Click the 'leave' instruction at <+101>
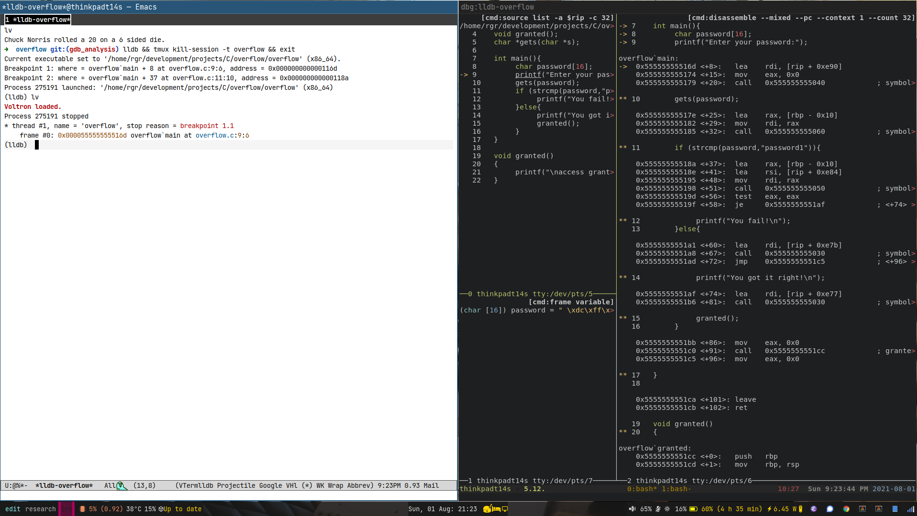917x516 pixels. (745, 399)
